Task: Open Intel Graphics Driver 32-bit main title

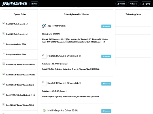Action: pos(63,111)
